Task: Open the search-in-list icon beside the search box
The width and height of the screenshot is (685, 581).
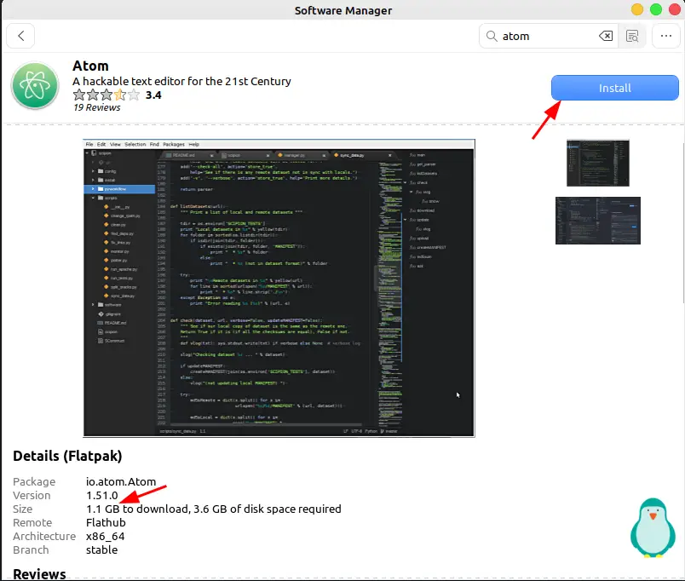Action: [x=632, y=36]
